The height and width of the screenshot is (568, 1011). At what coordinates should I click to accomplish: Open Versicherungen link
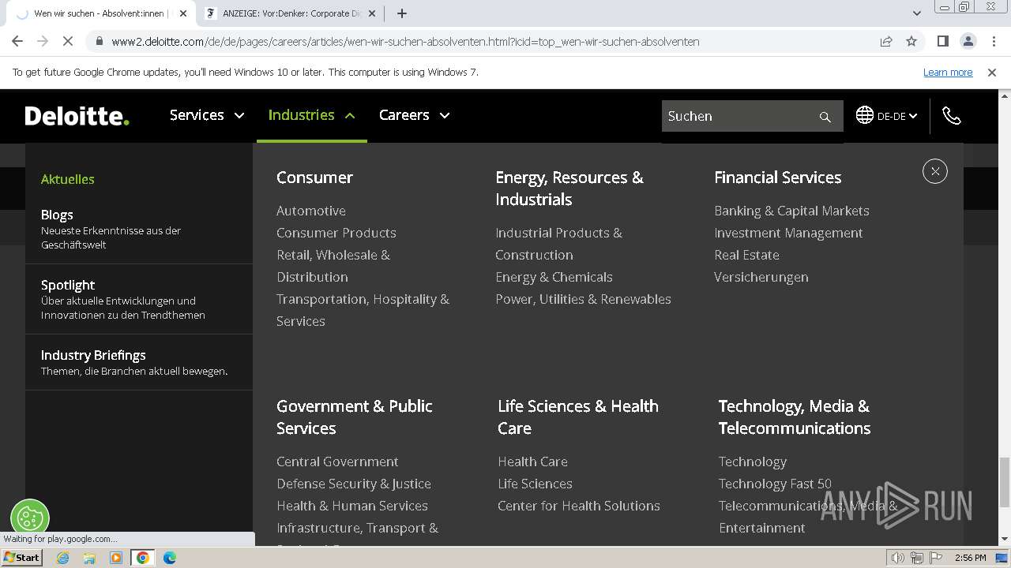[x=761, y=277]
